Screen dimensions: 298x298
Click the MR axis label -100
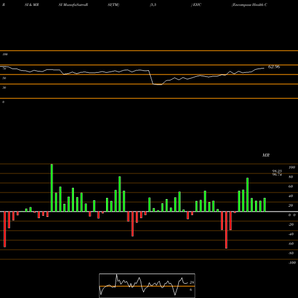tap(292, 263)
